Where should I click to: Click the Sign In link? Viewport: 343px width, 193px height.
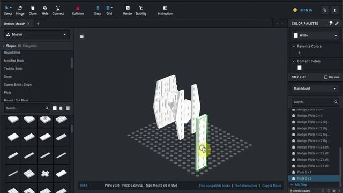pyautogui.click(x=306, y=10)
